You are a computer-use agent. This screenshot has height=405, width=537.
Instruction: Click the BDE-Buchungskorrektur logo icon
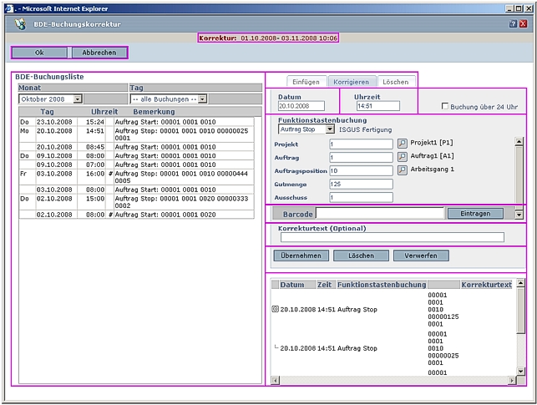(20, 24)
